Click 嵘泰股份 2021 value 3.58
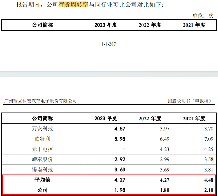The image size is (218, 196). point(209,159)
